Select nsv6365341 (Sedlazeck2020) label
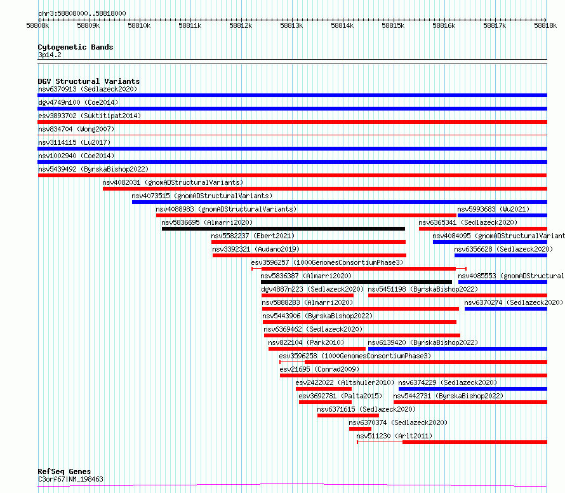Screen dimensions: 565x493 (468, 222)
